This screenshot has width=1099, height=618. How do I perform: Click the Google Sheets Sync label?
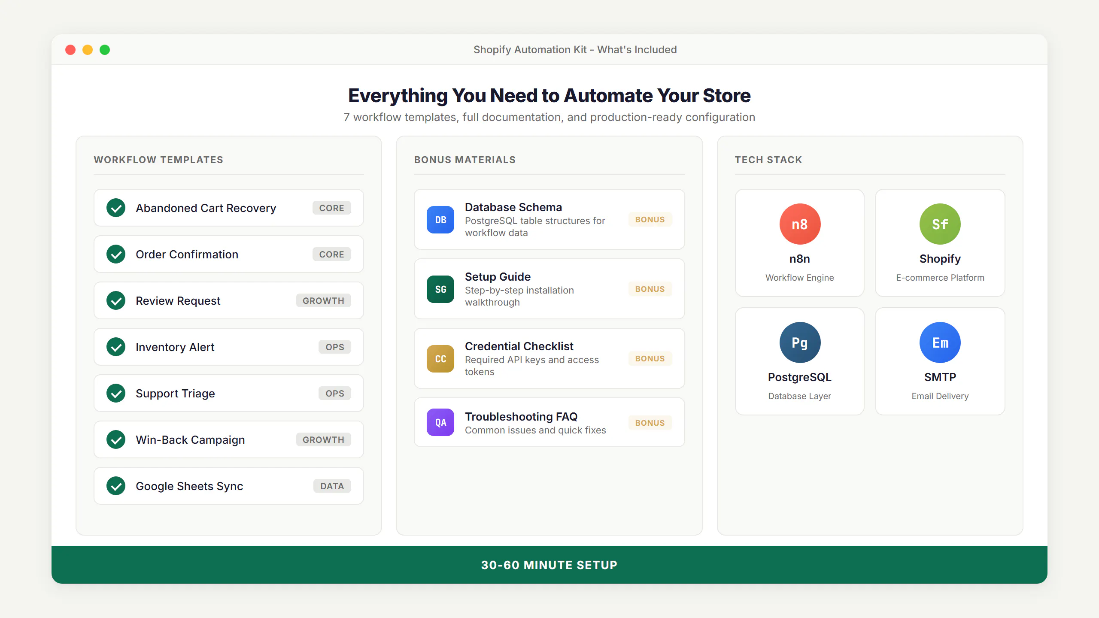click(x=189, y=486)
